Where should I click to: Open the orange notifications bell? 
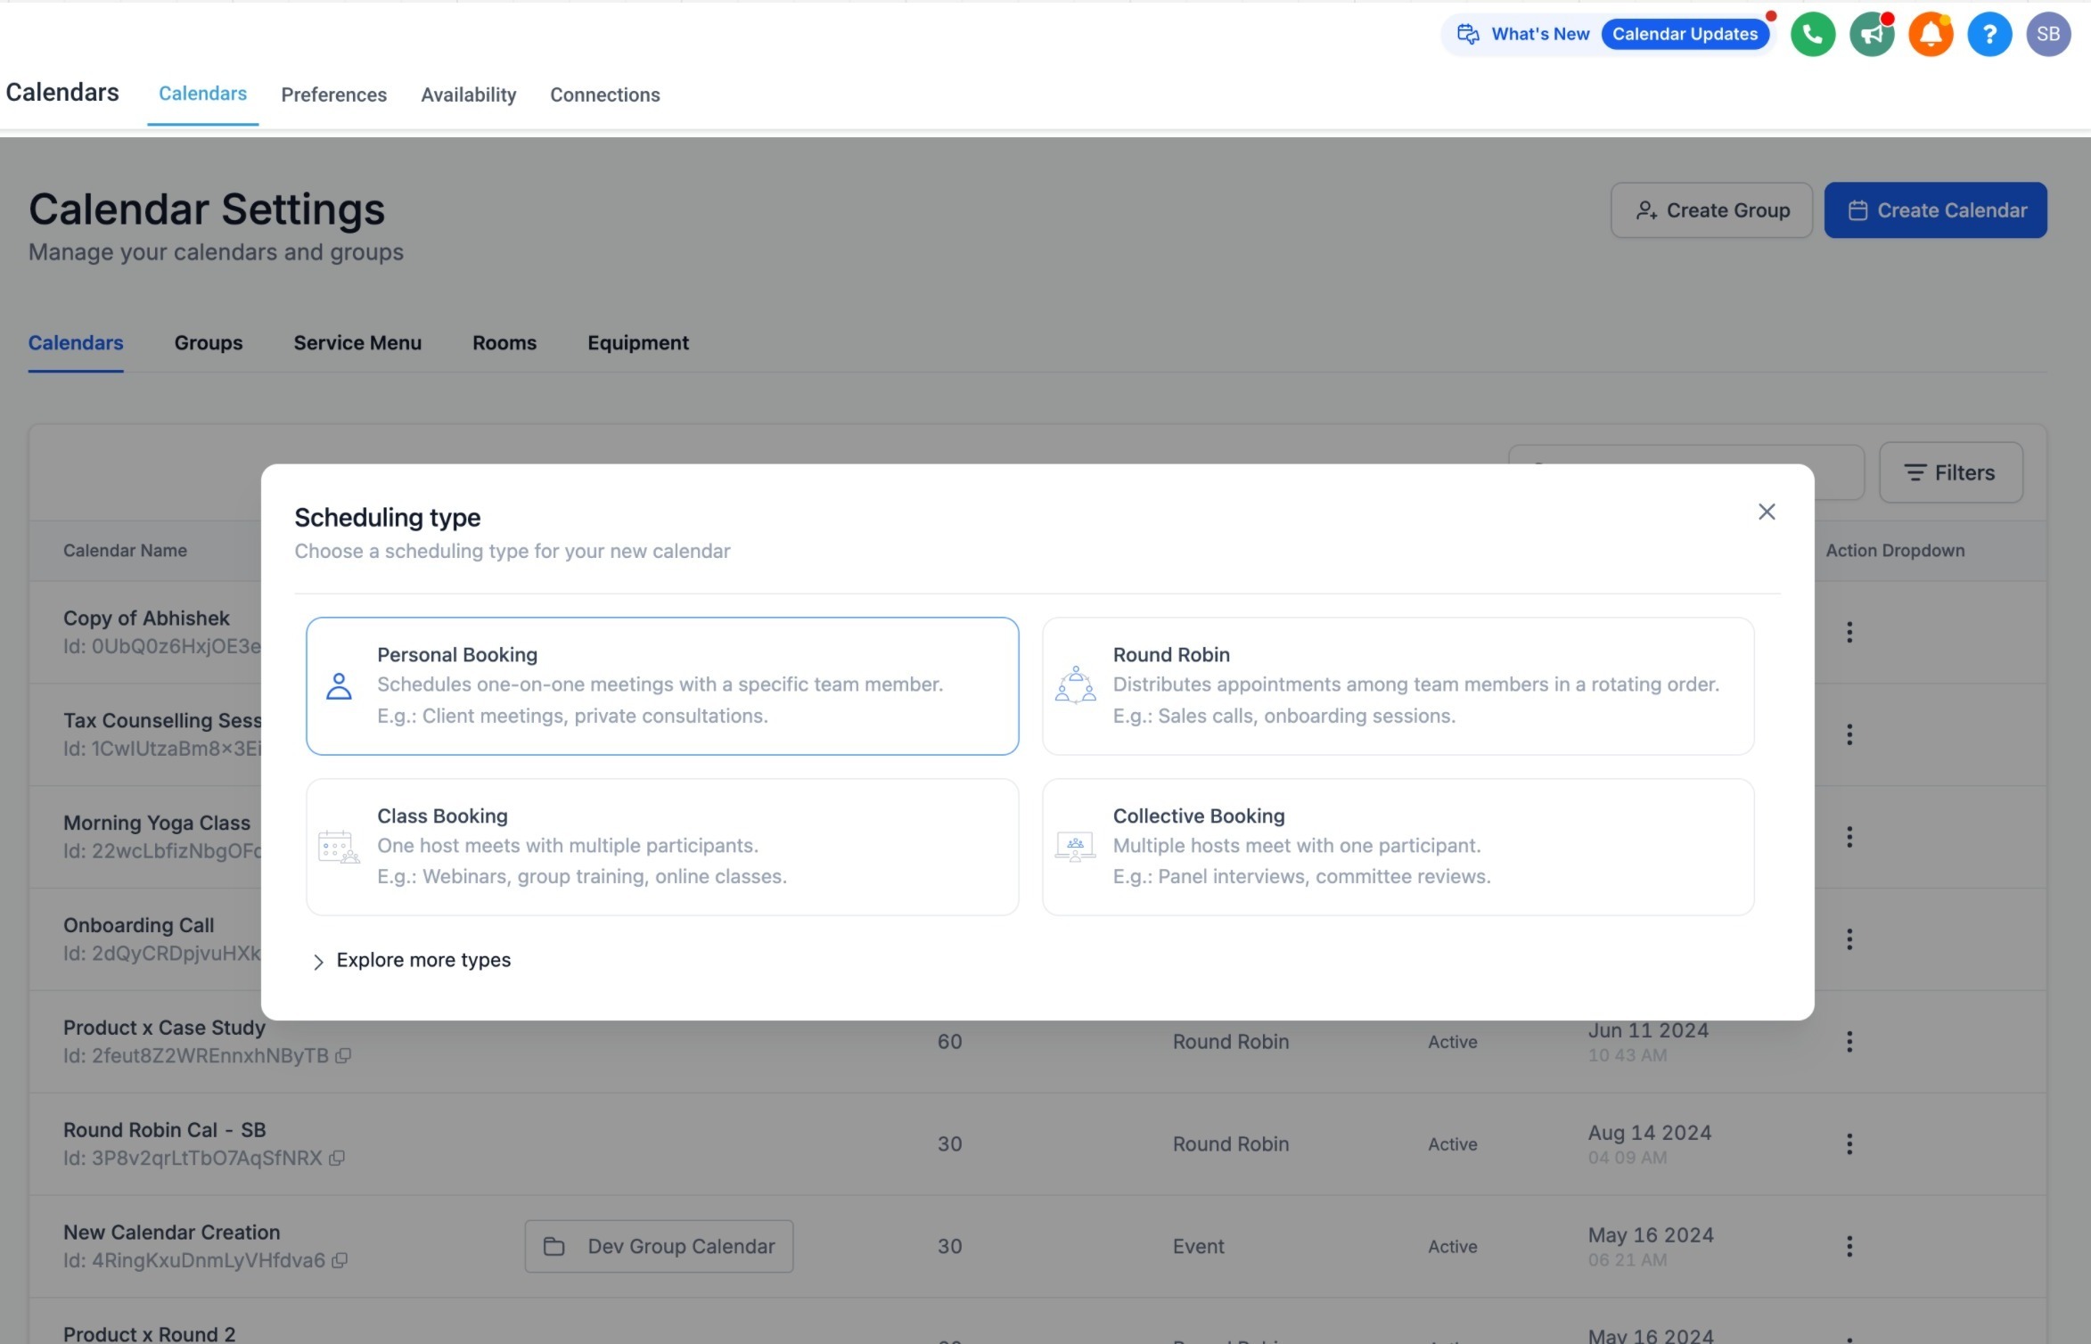(x=1931, y=35)
